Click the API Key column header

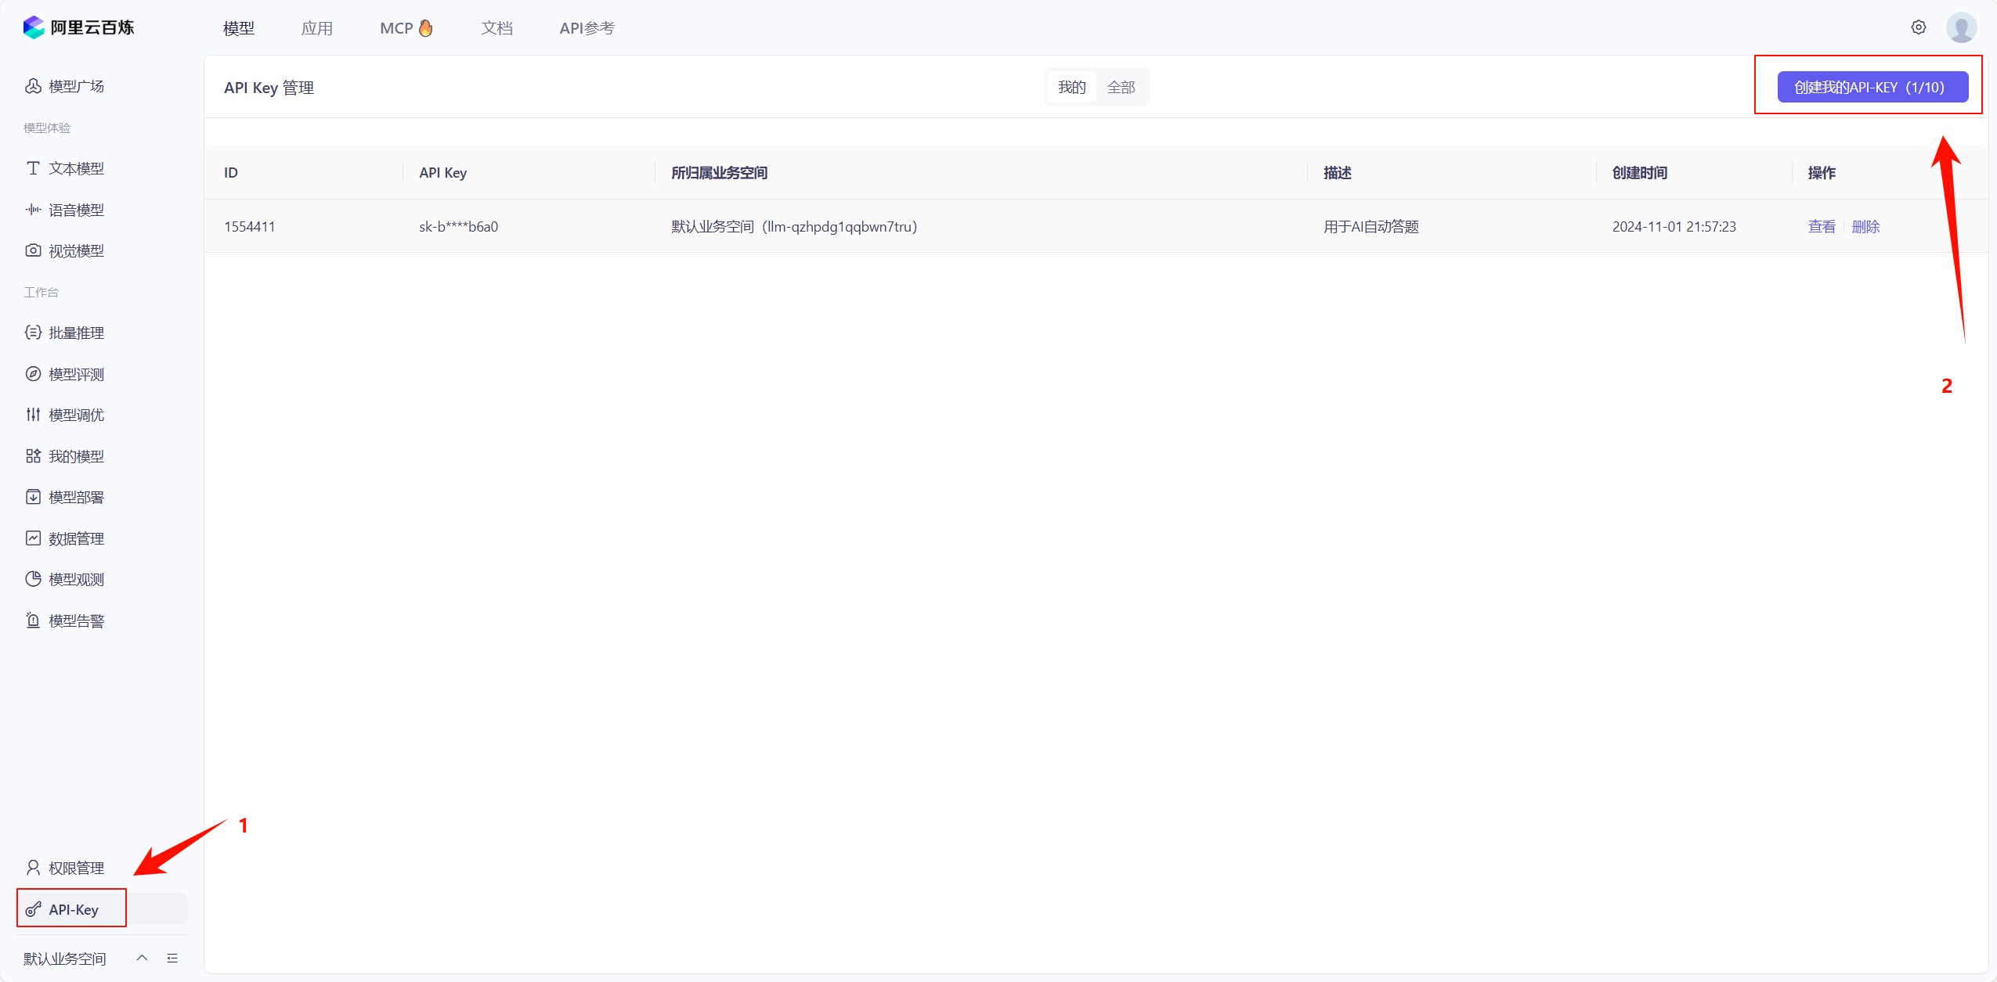(442, 173)
